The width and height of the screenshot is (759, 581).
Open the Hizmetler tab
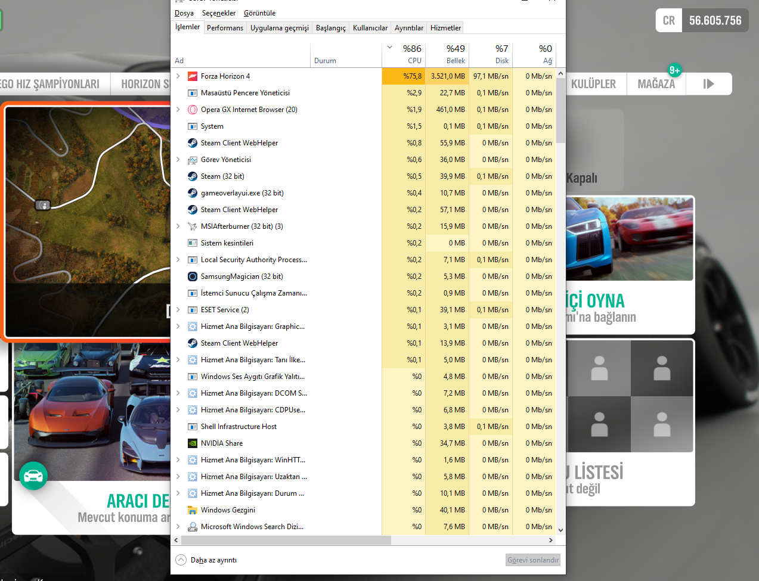point(445,28)
